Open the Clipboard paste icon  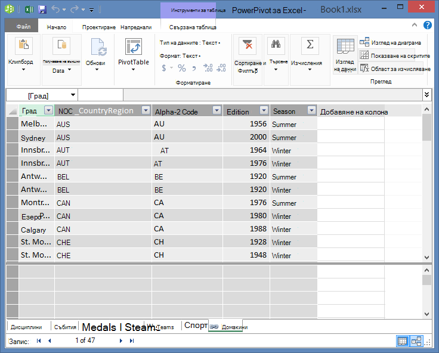pyautogui.click(x=24, y=45)
